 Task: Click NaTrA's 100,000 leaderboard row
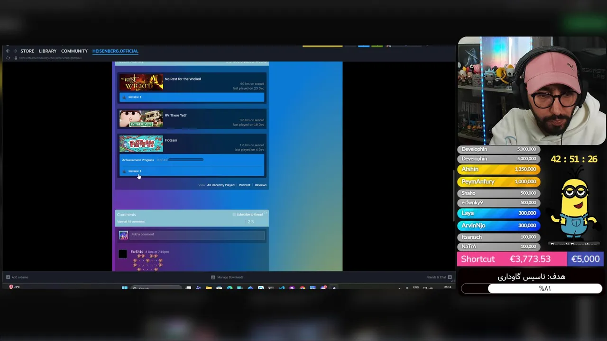tap(499, 247)
